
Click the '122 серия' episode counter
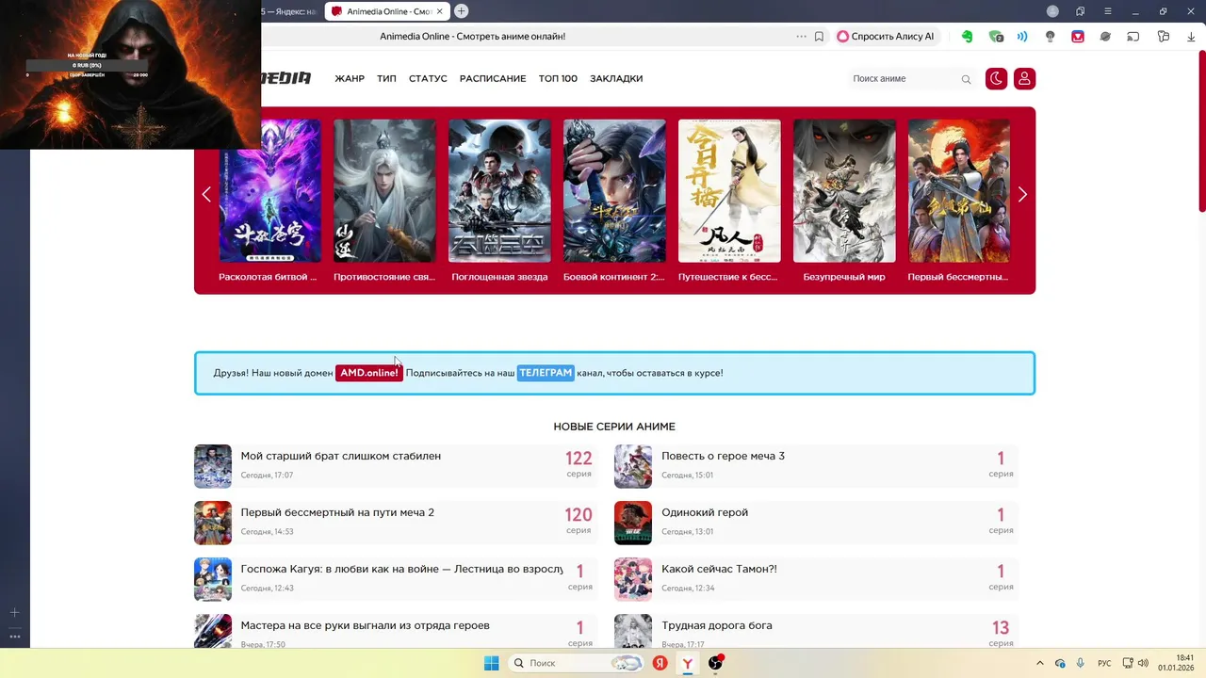coord(579,464)
